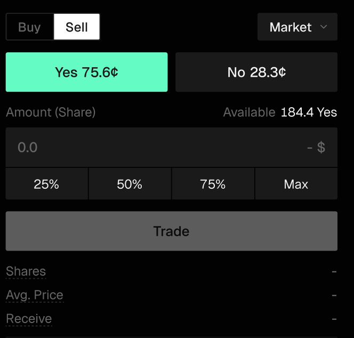The width and height of the screenshot is (354, 338).
Task: Switch to the Buy tab
Action: (29, 27)
